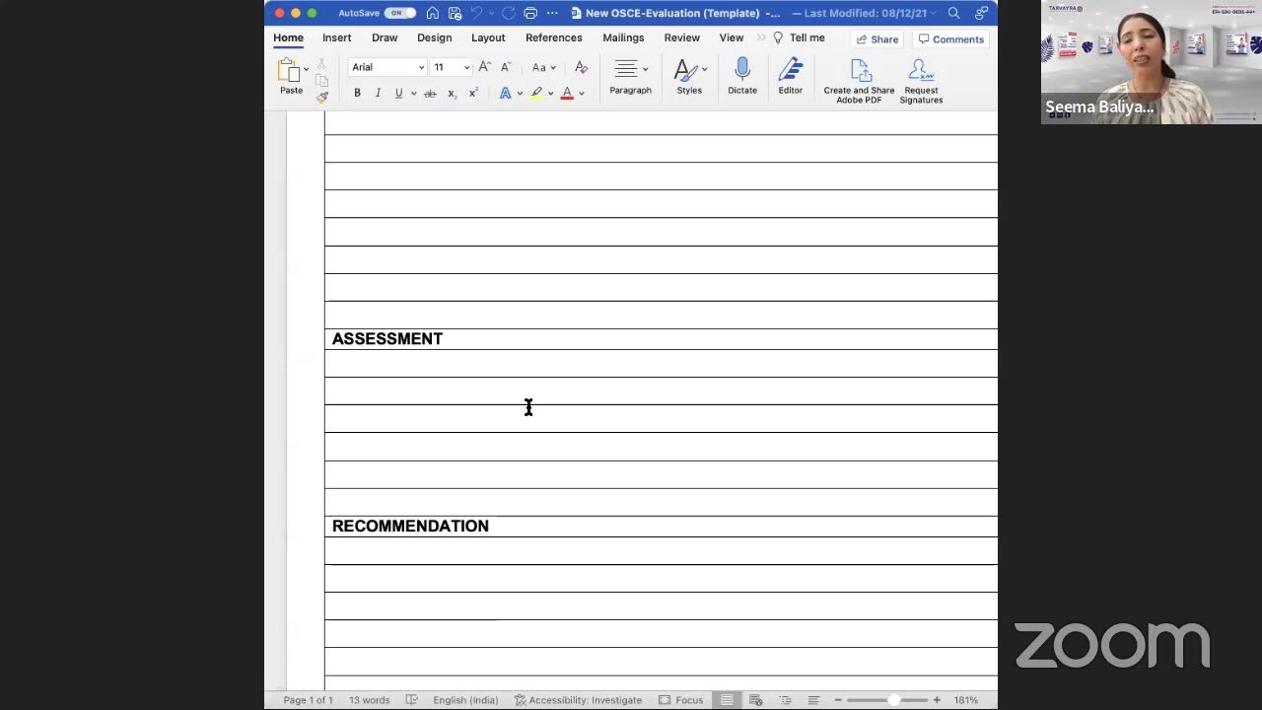Select the Format Painter brush

pos(321,98)
